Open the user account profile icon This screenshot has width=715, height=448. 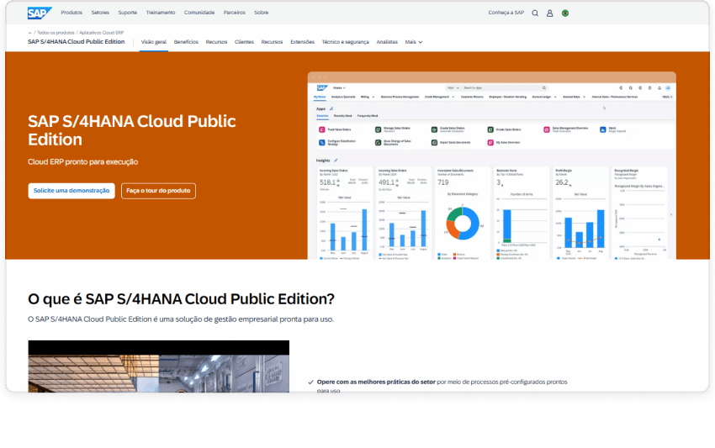pos(550,13)
